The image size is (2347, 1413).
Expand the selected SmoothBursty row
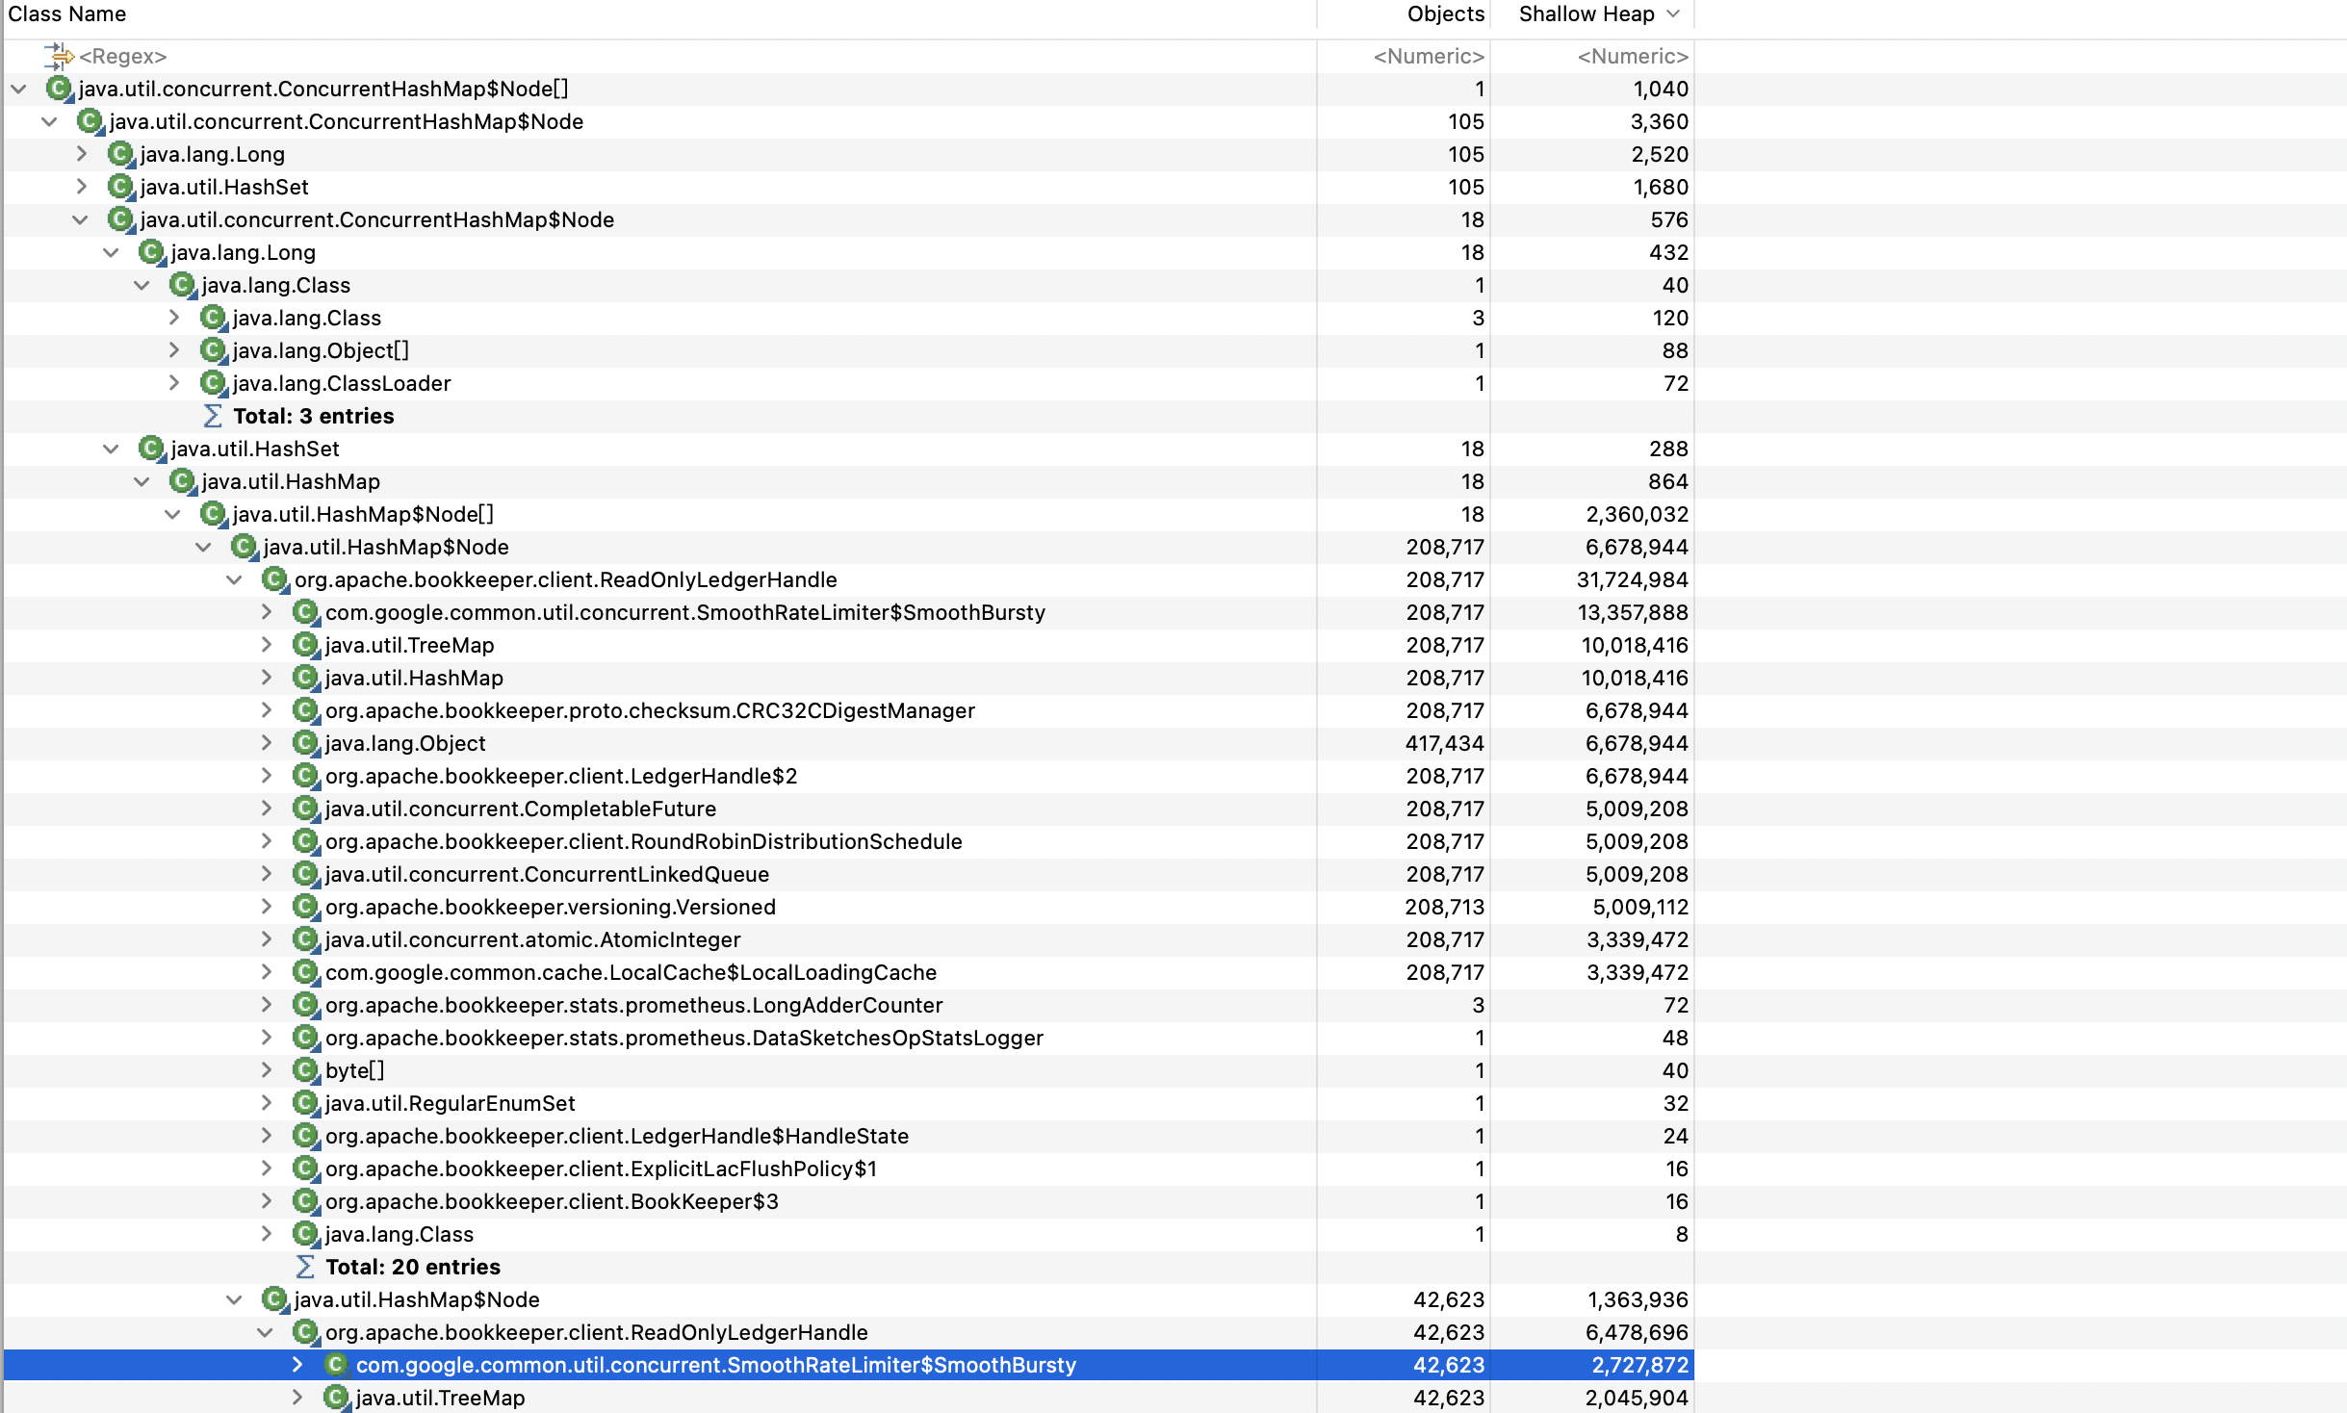297,1365
